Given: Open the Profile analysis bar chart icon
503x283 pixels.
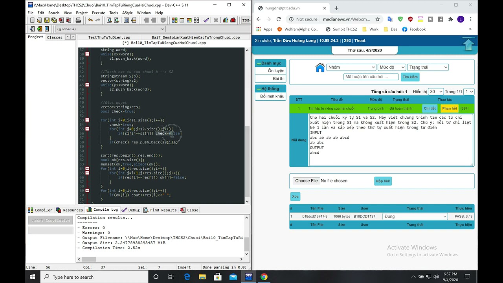Looking at the screenshot, I should [226, 20].
